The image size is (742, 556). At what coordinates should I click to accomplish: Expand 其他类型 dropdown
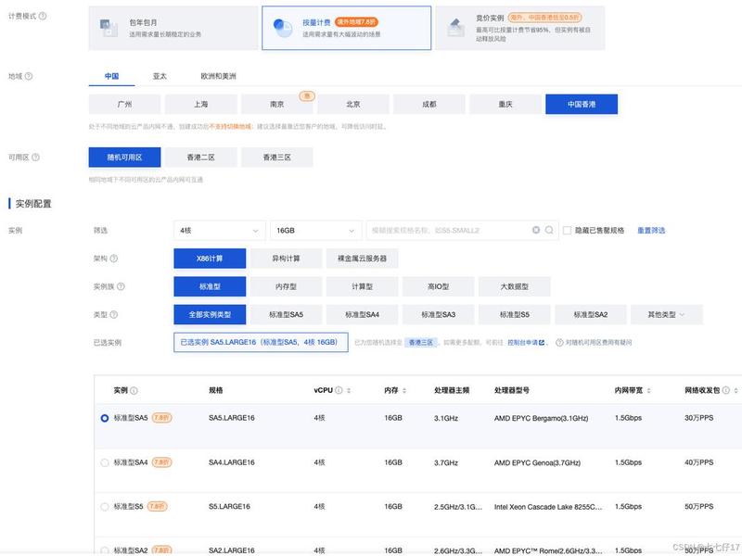pos(666,314)
